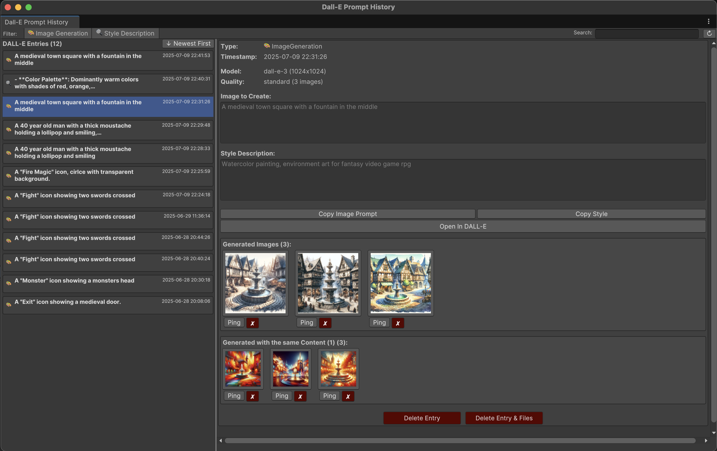Delete the second same-content thumbnail with X

[x=300, y=396]
